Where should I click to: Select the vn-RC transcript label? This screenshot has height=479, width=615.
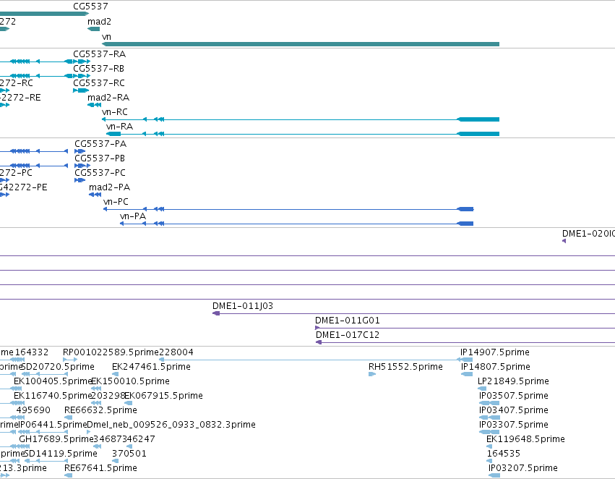(x=114, y=112)
